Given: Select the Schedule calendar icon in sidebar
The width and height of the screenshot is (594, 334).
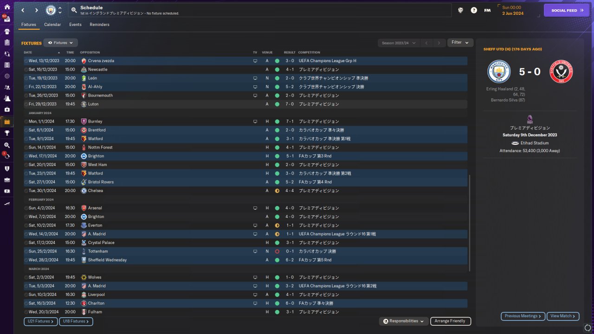Looking at the screenshot, I should pyautogui.click(x=6, y=122).
